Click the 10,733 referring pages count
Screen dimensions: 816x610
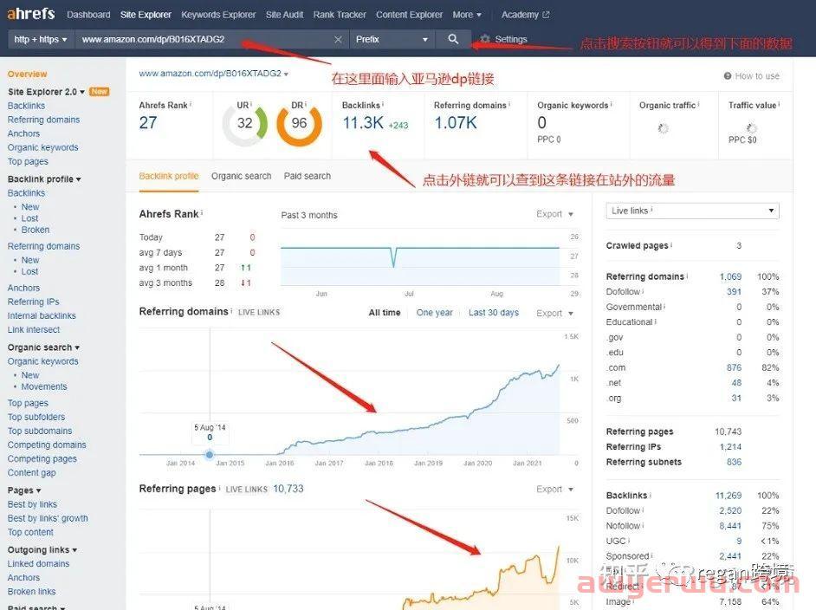[288, 489]
